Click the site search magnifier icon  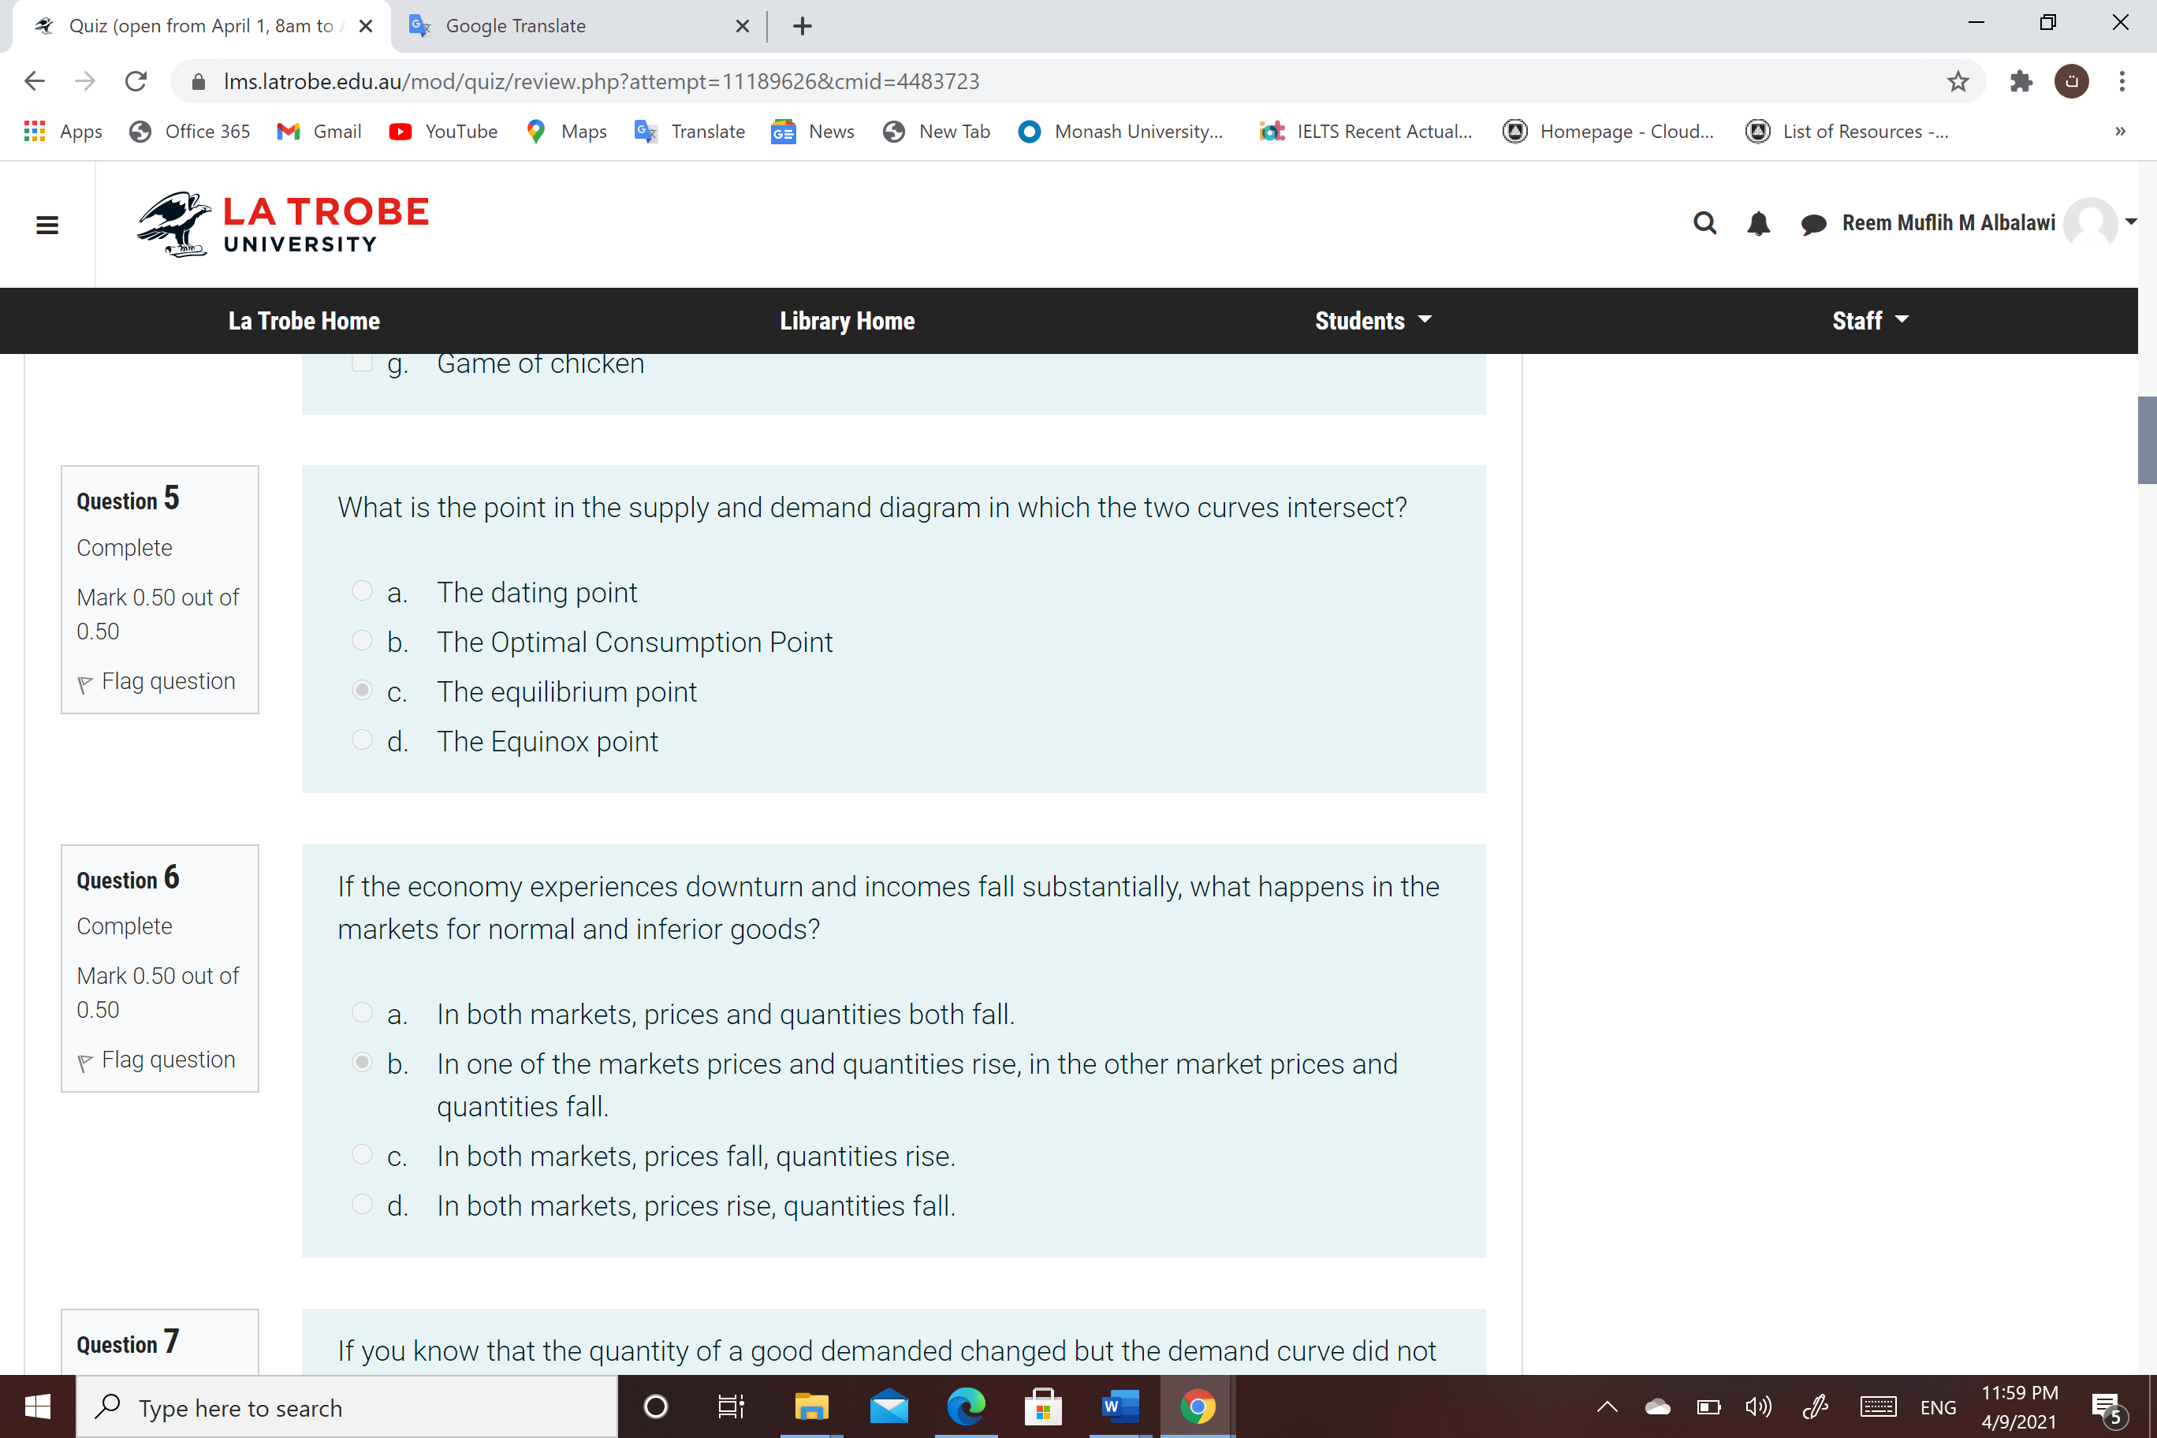click(x=1704, y=223)
